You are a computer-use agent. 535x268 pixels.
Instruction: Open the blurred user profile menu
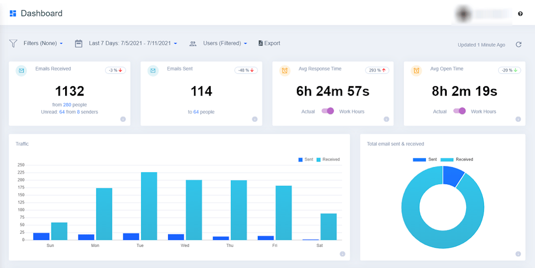[482, 14]
